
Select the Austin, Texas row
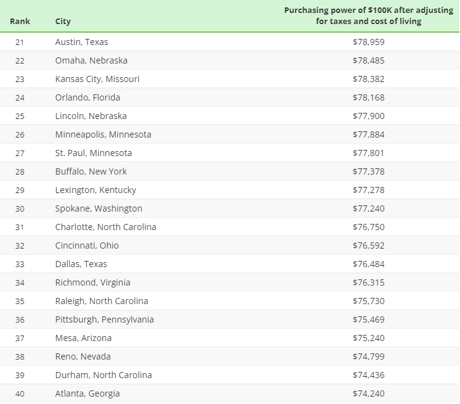[x=230, y=42]
